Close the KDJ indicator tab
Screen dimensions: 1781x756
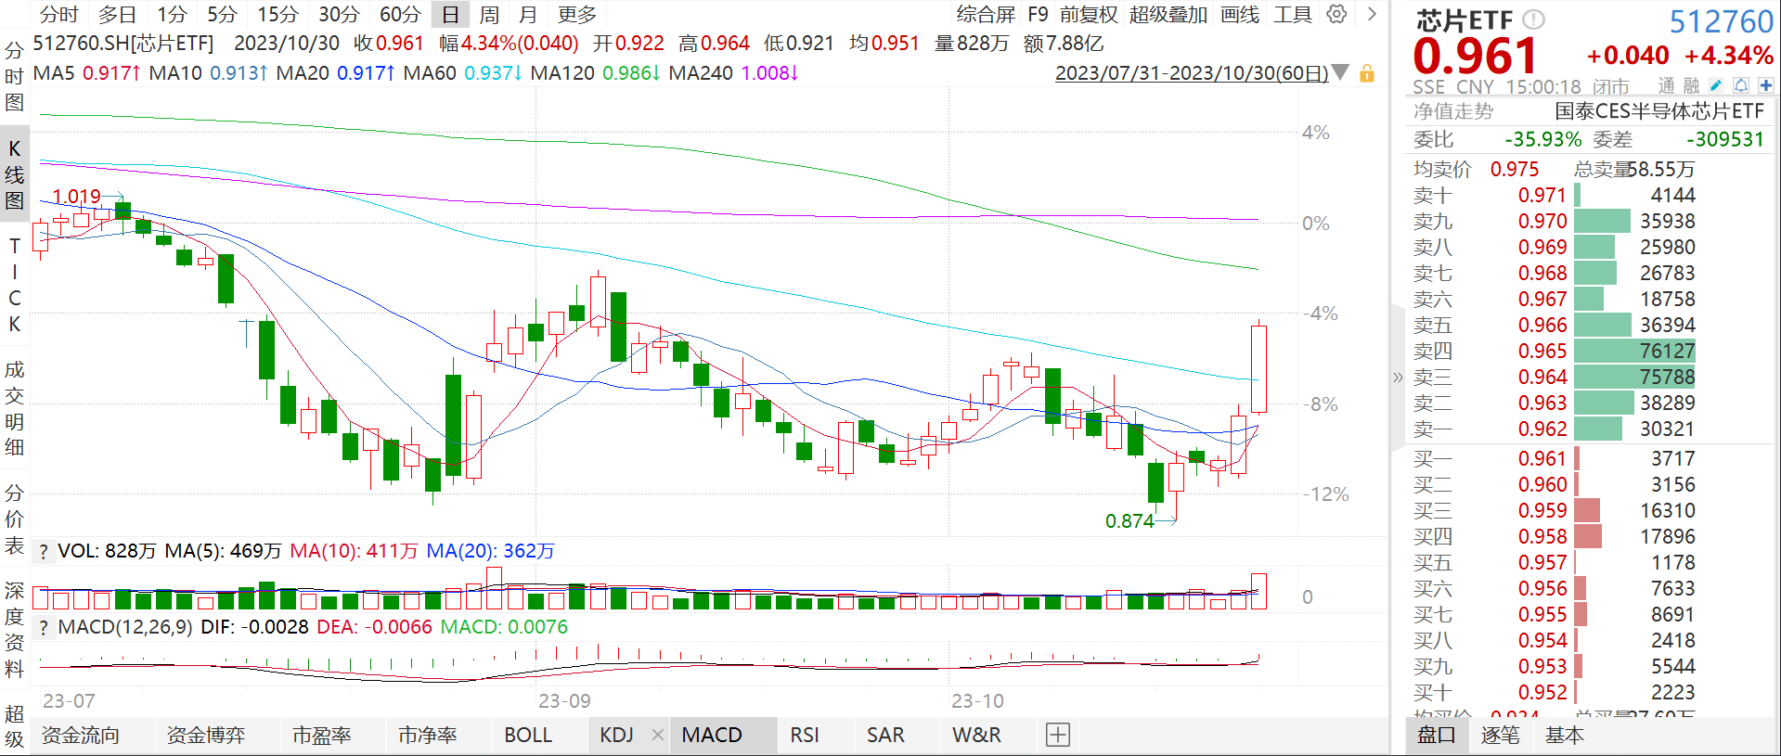(657, 735)
